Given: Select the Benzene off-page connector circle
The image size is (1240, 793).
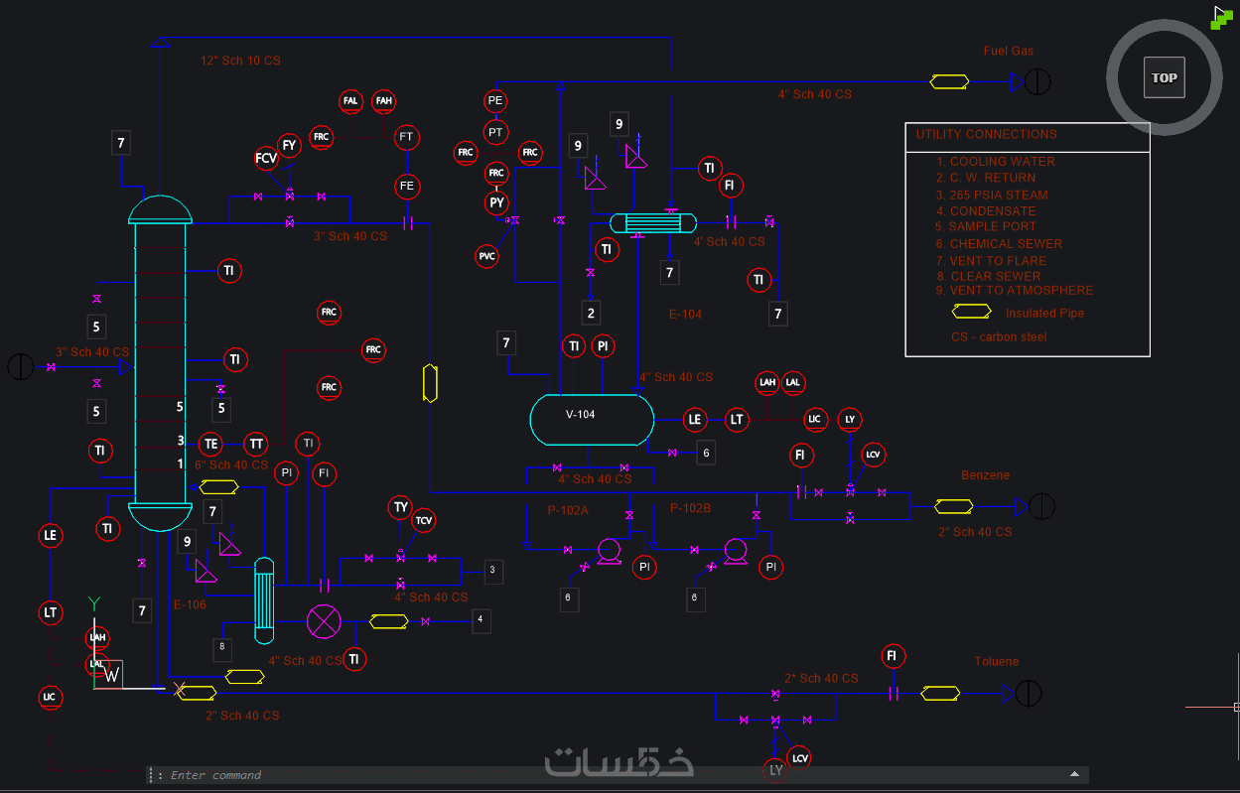Looking at the screenshot, I should click(1041, 506).
